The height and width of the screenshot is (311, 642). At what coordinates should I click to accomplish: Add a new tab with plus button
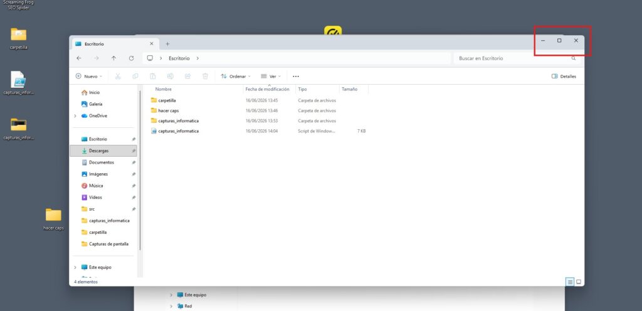tap(167, 44)
